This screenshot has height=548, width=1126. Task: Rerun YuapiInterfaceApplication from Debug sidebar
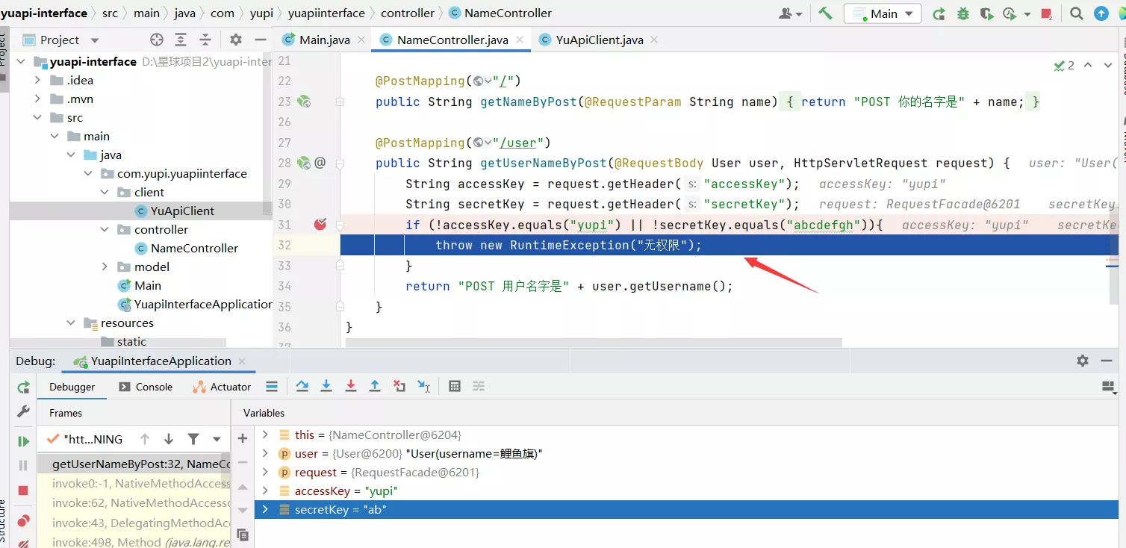(23, 387)
